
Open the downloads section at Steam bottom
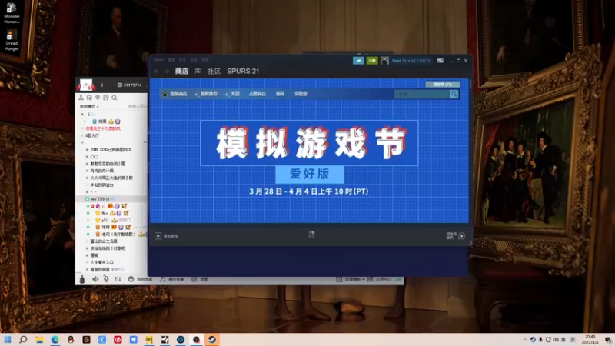[311, 235]
